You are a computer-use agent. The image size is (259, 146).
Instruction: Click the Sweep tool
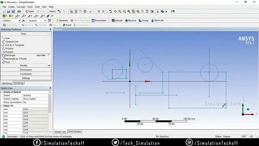coord(144,21)
